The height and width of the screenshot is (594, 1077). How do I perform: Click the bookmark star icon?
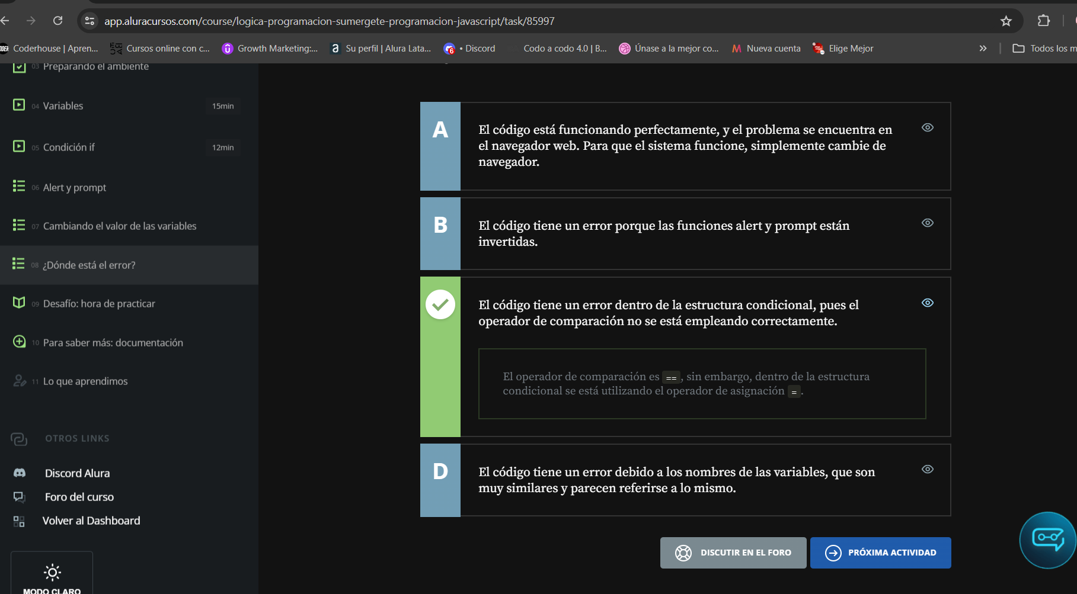[x=1005, y=20]
